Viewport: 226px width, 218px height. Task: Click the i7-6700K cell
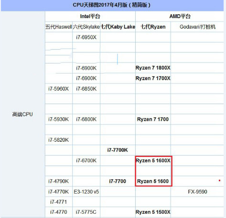tap(86, 160)
